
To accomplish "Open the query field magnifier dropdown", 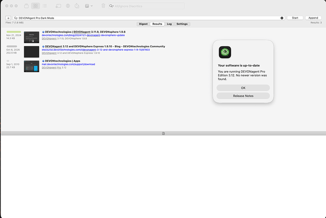I will pos(16,18).
